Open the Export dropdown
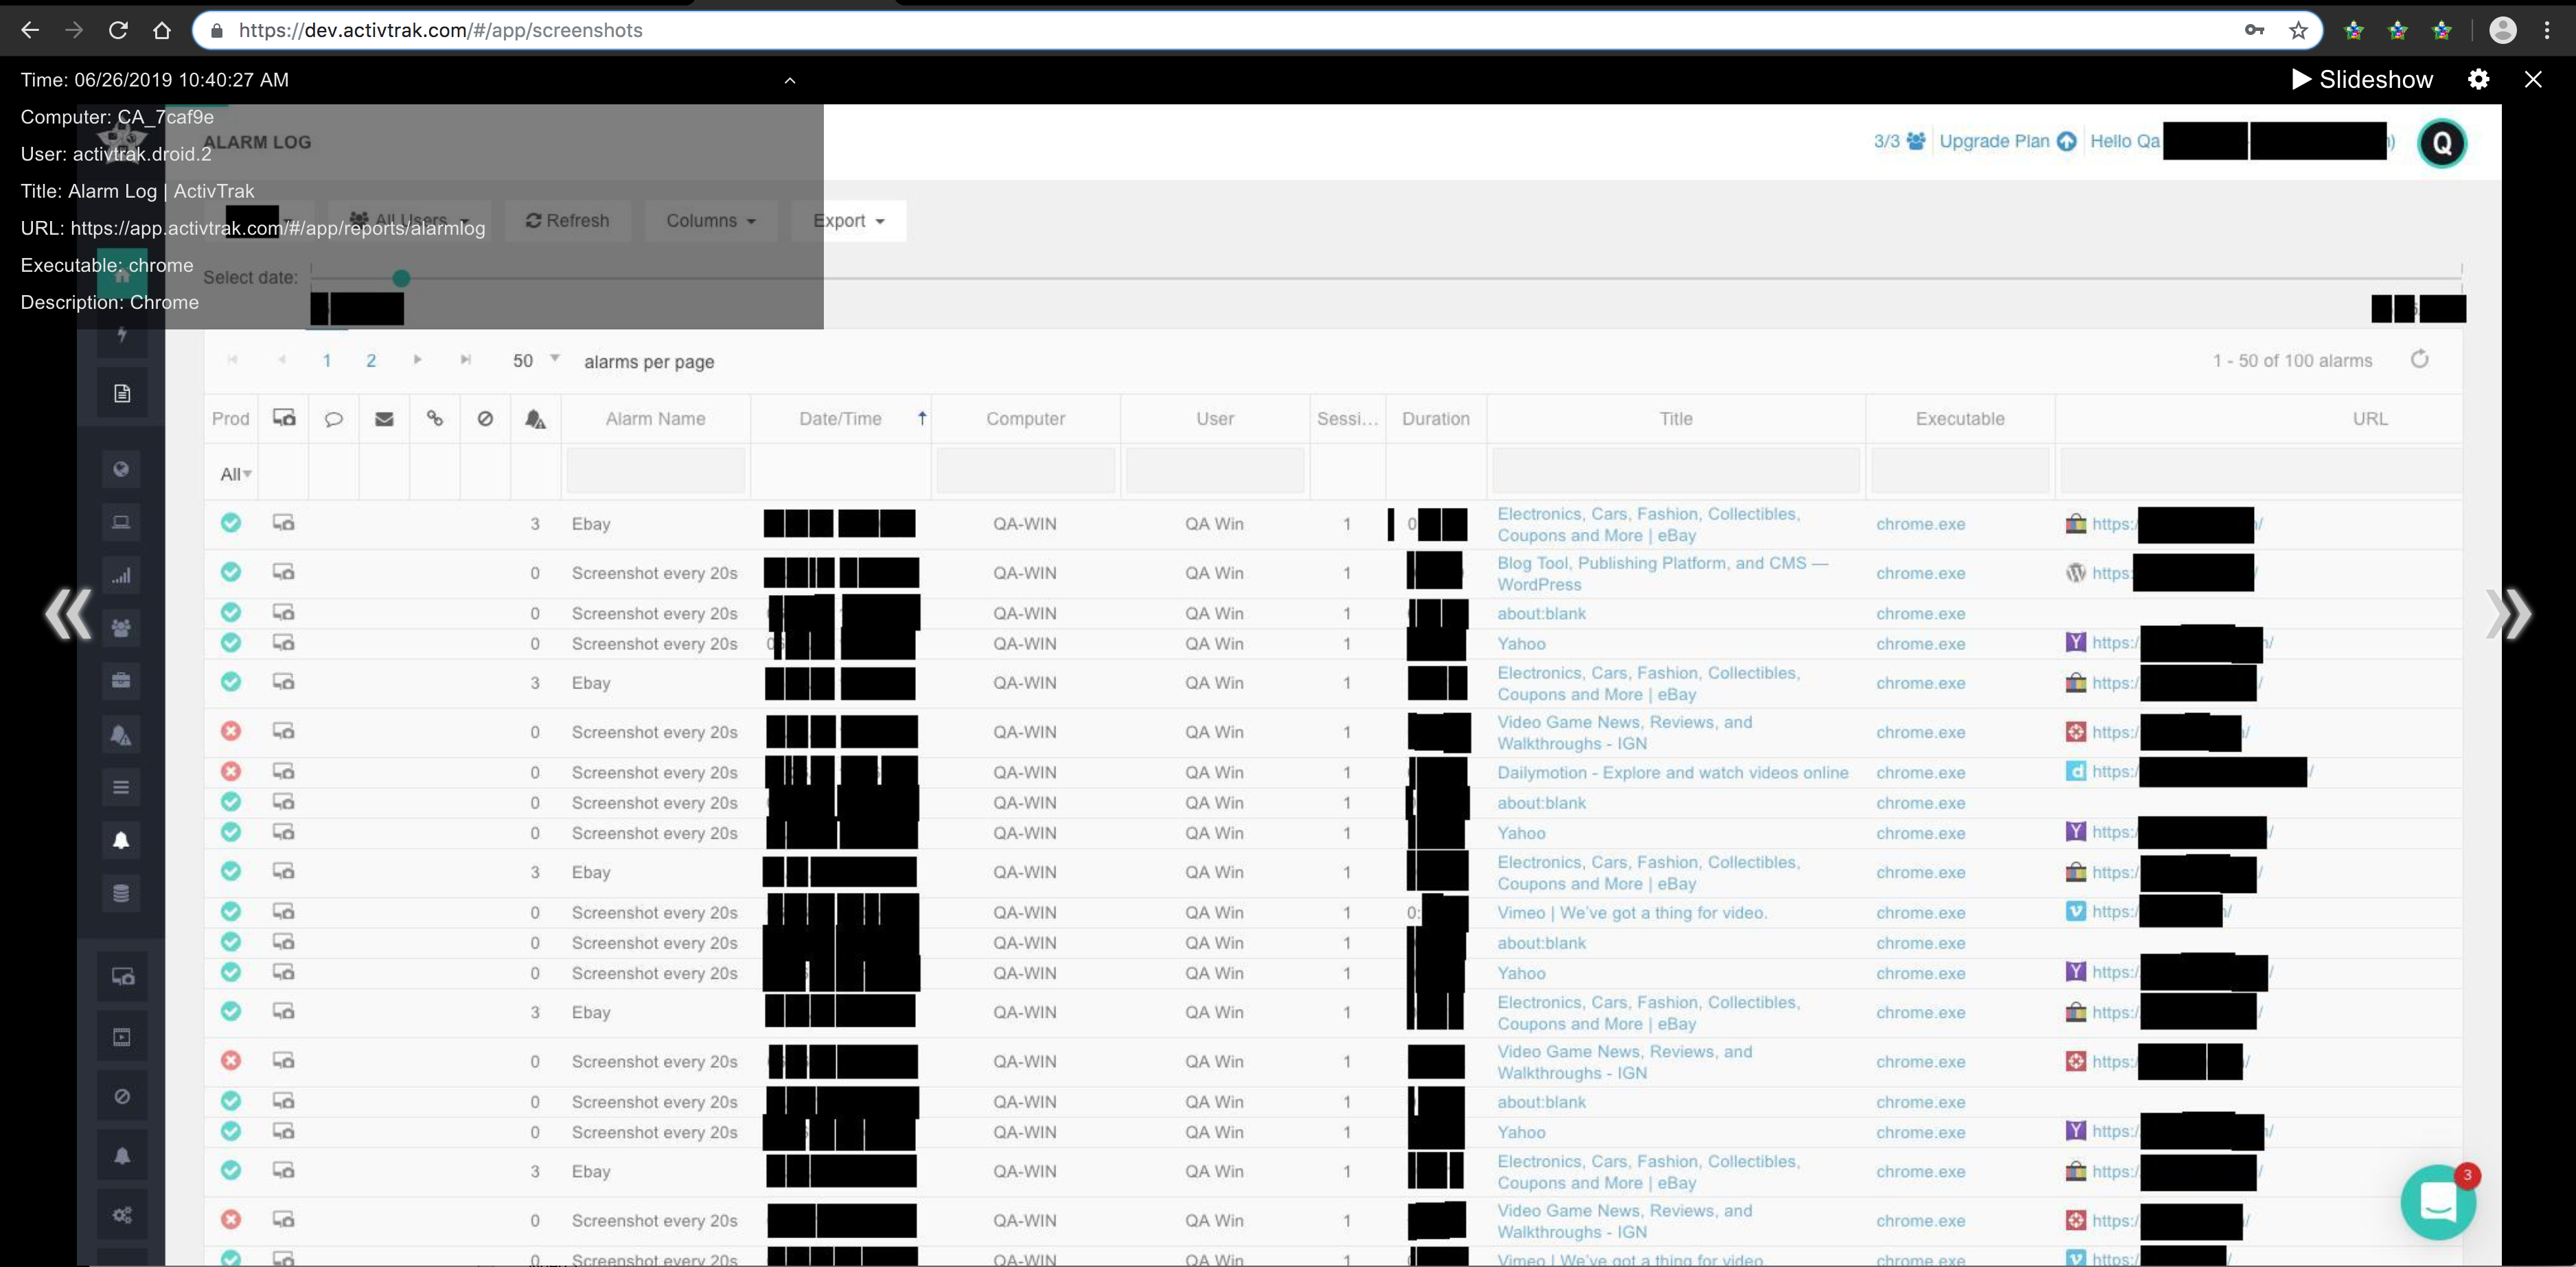This screenshot has width=2576, height=1267. click(x=848, y=220)
